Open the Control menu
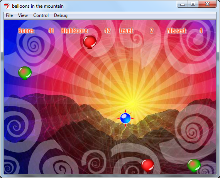The image size is (220, 178). click(x=41, y=15)
